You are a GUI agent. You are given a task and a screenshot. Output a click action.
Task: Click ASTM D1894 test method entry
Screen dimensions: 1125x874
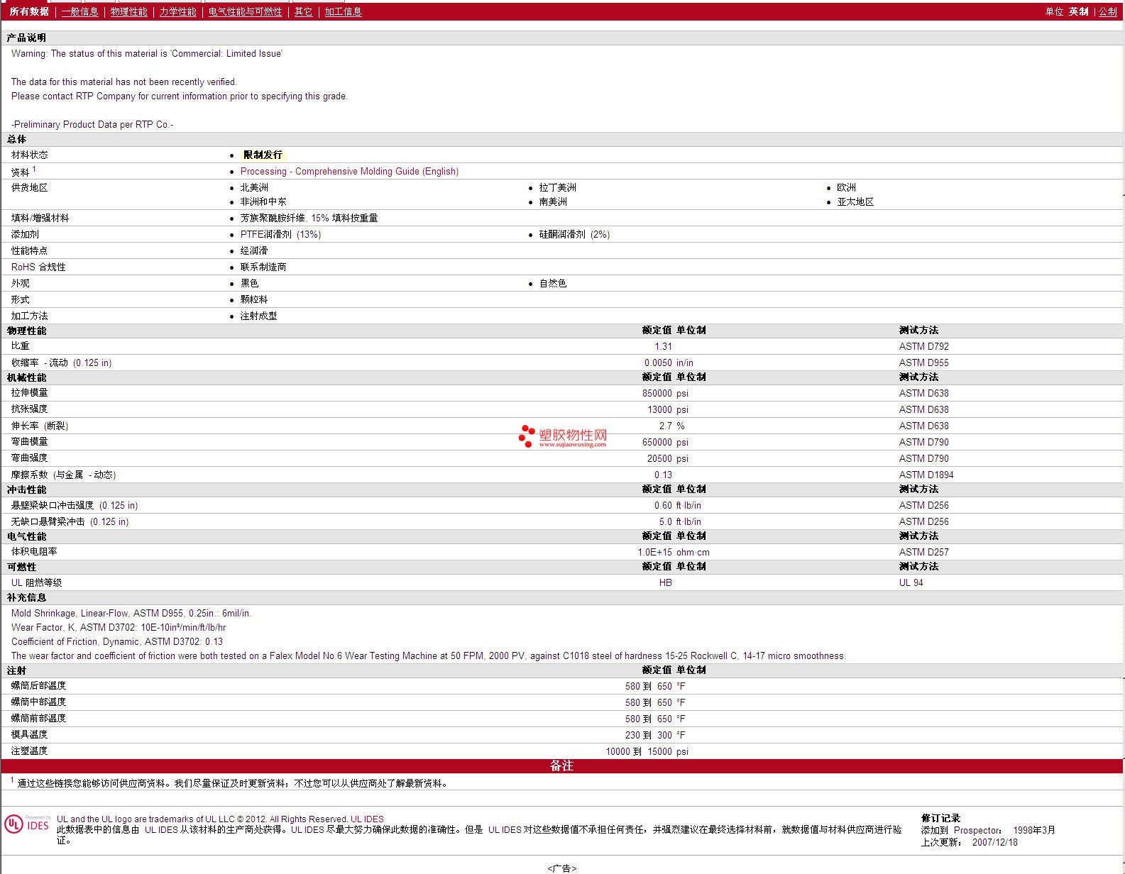pos(926,475)
